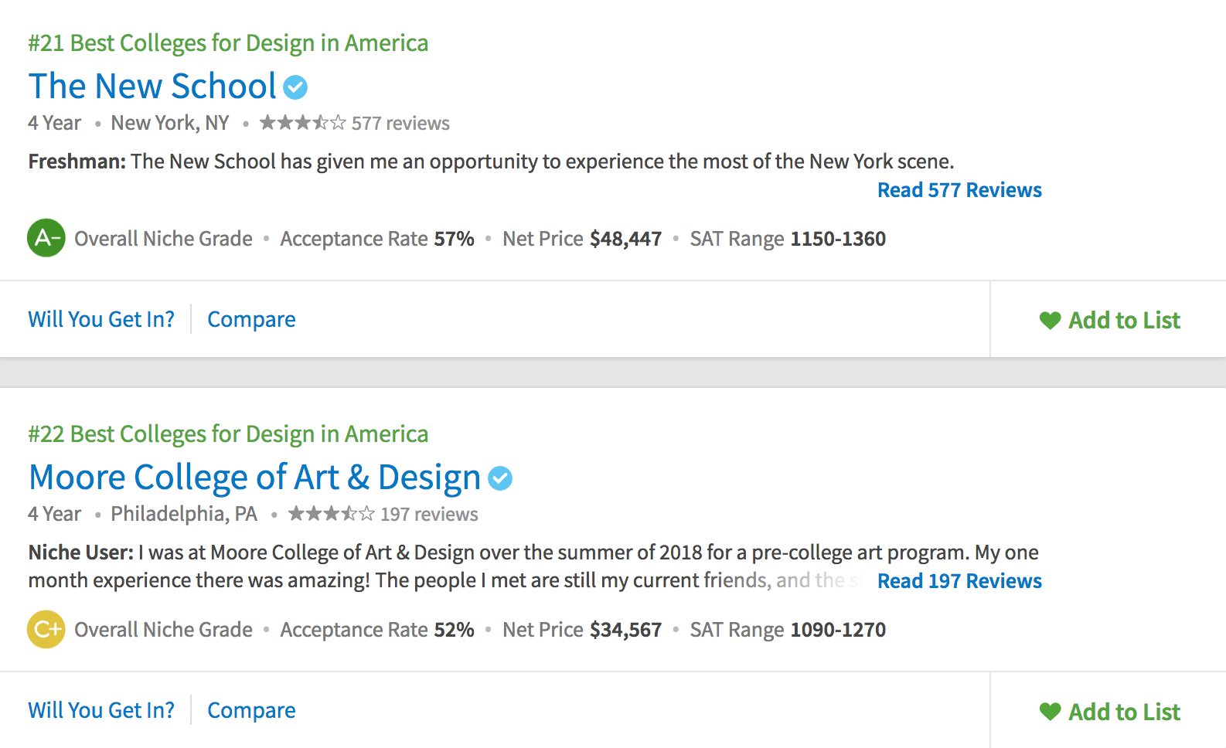Compare The New School with other colleges
The height and width of the screenshot is (748, 1226).
click(251, 319)
